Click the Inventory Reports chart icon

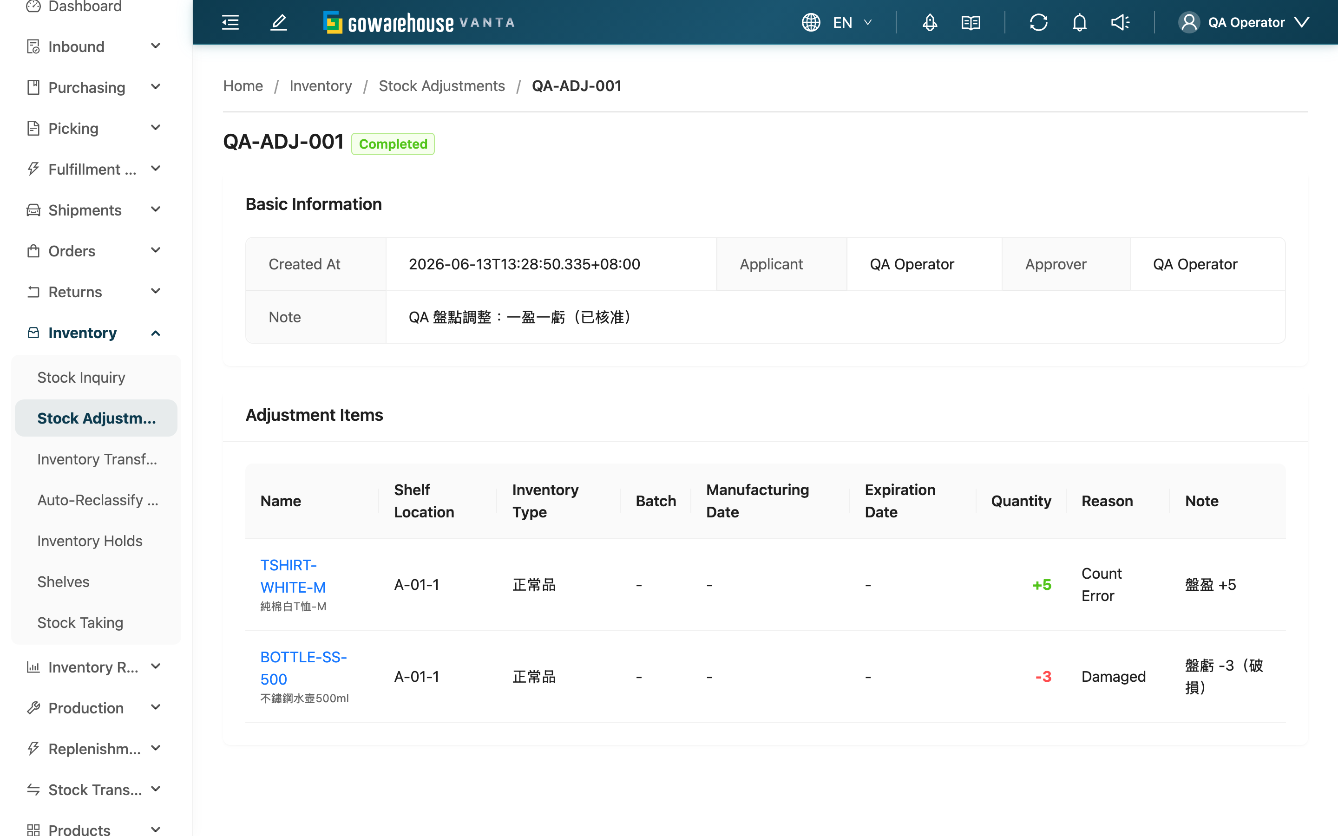(33, 667)
